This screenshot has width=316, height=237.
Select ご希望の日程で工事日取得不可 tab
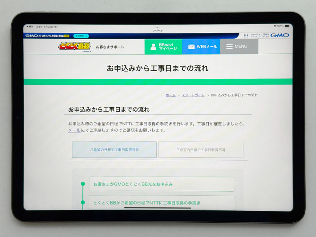point(201,150)
